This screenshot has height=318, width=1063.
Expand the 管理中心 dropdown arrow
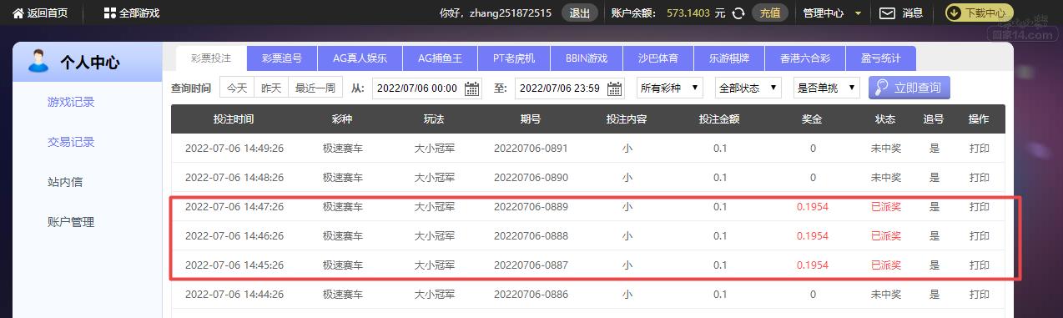point(858,13)
